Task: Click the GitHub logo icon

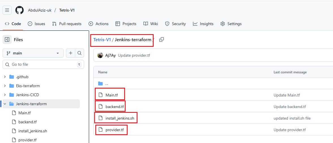Action: click(20, 10)
